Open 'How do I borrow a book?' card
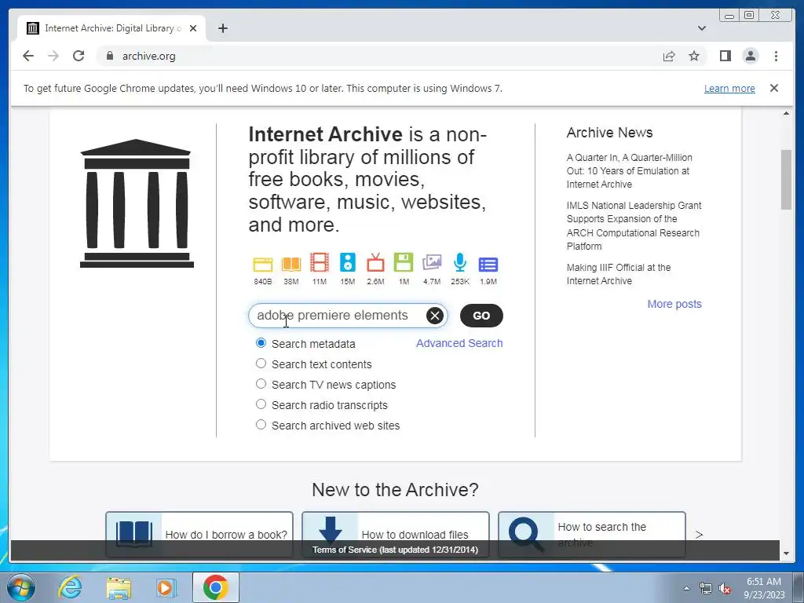The width and height of the screenshot is (804, 603). pos(199,534)
